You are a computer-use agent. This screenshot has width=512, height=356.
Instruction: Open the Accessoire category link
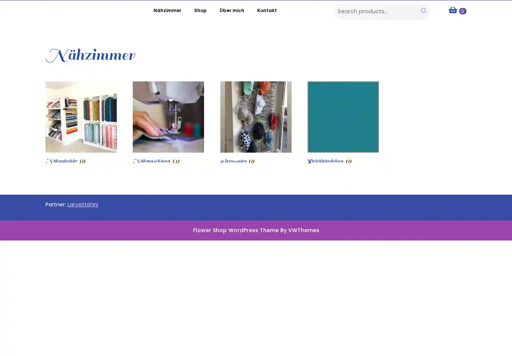click(234, 161)
